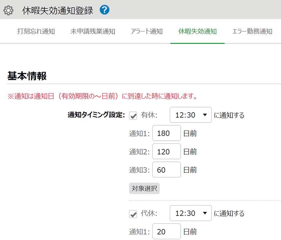Click the settings gear icon

click(x=8, y=10)
